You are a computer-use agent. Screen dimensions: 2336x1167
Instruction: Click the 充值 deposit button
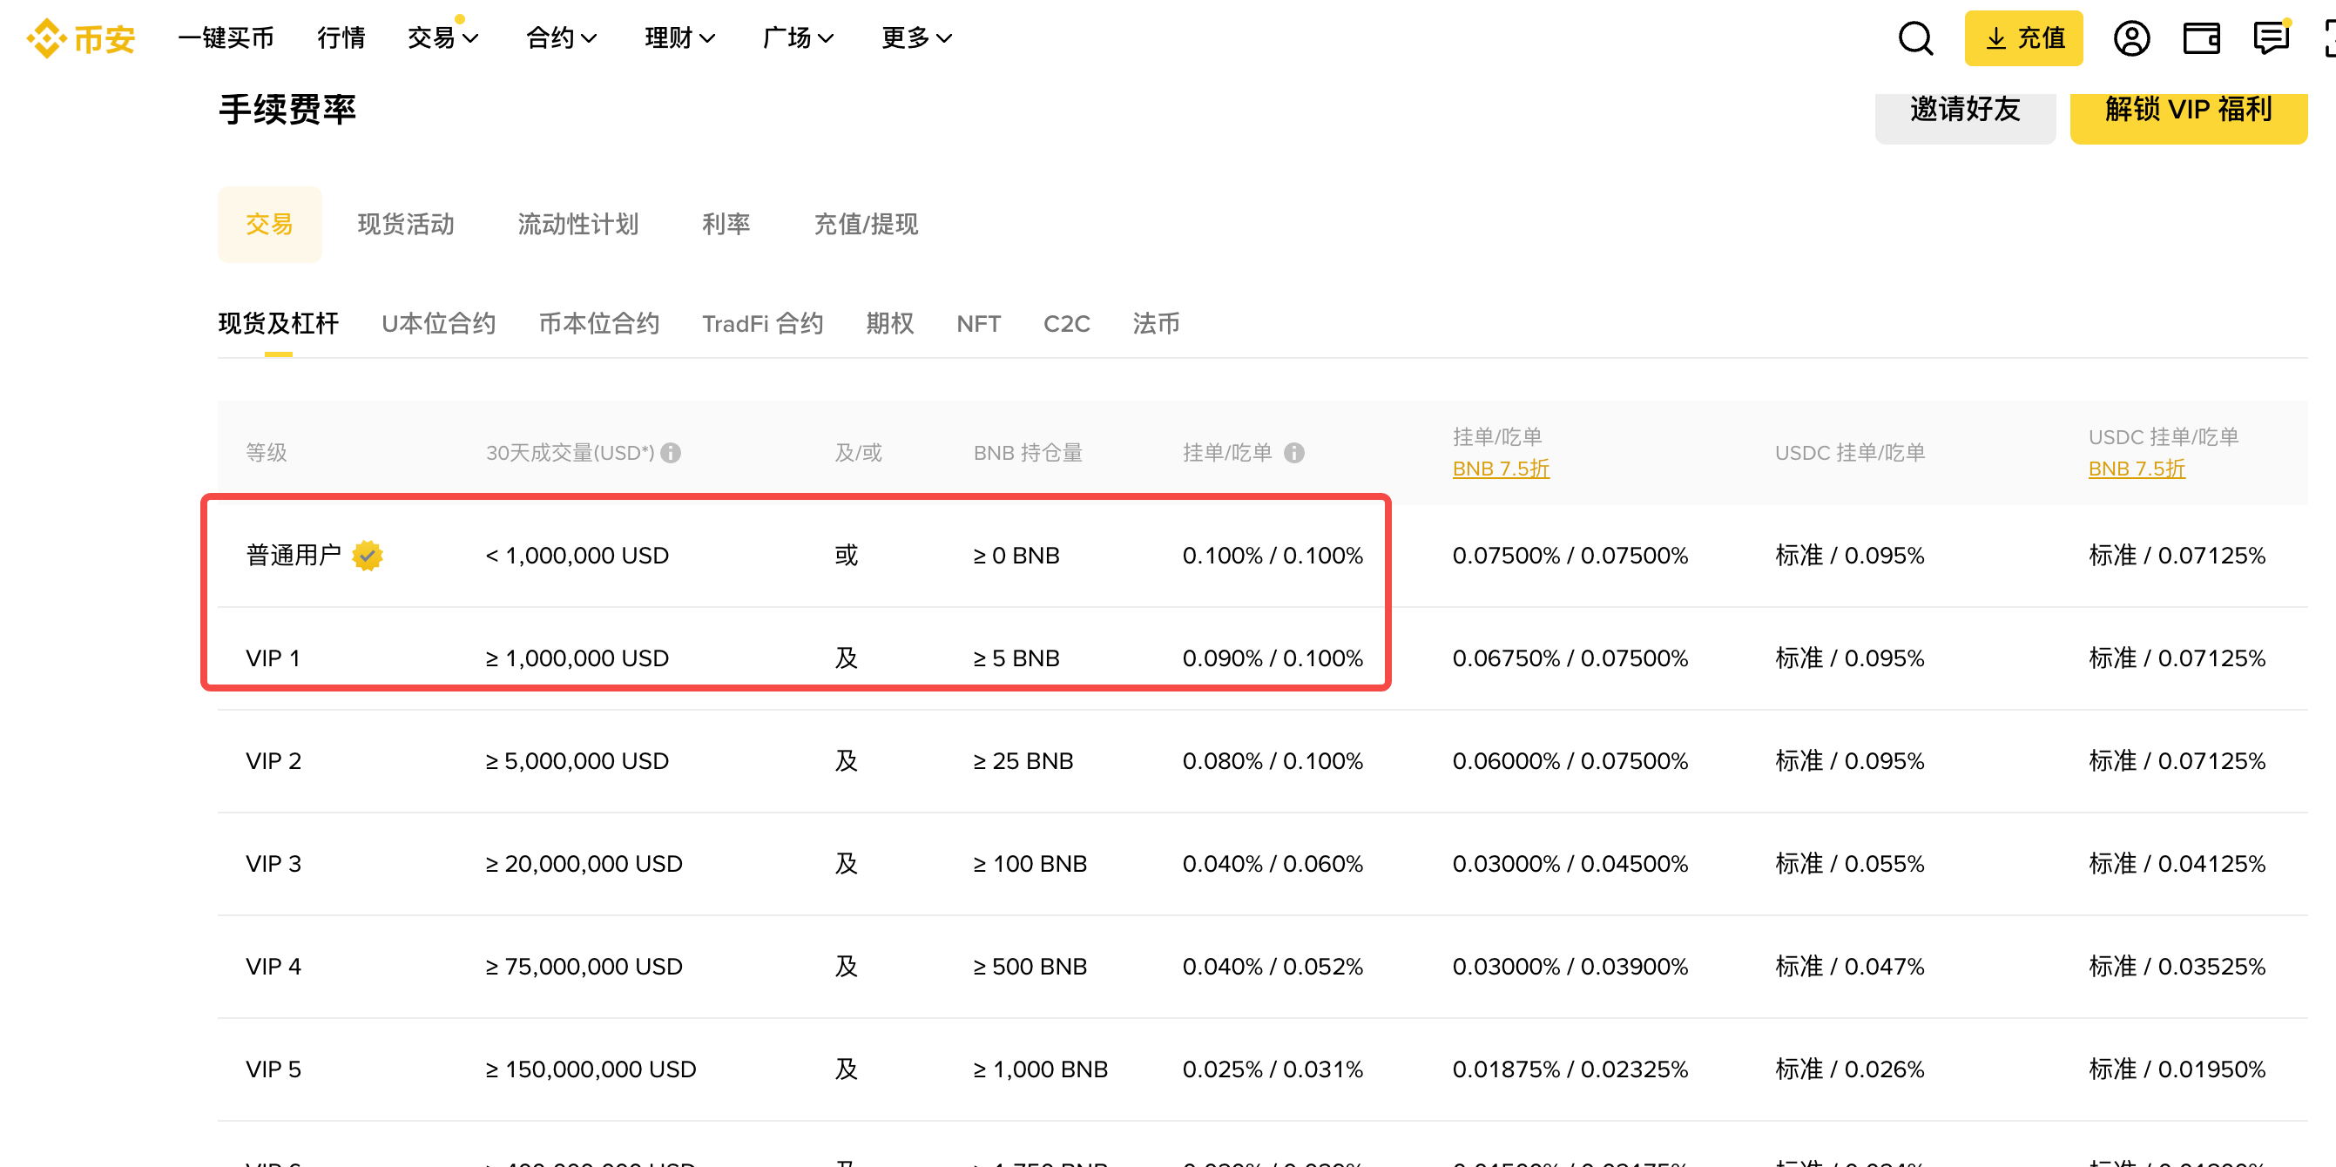pos(2023,38)
